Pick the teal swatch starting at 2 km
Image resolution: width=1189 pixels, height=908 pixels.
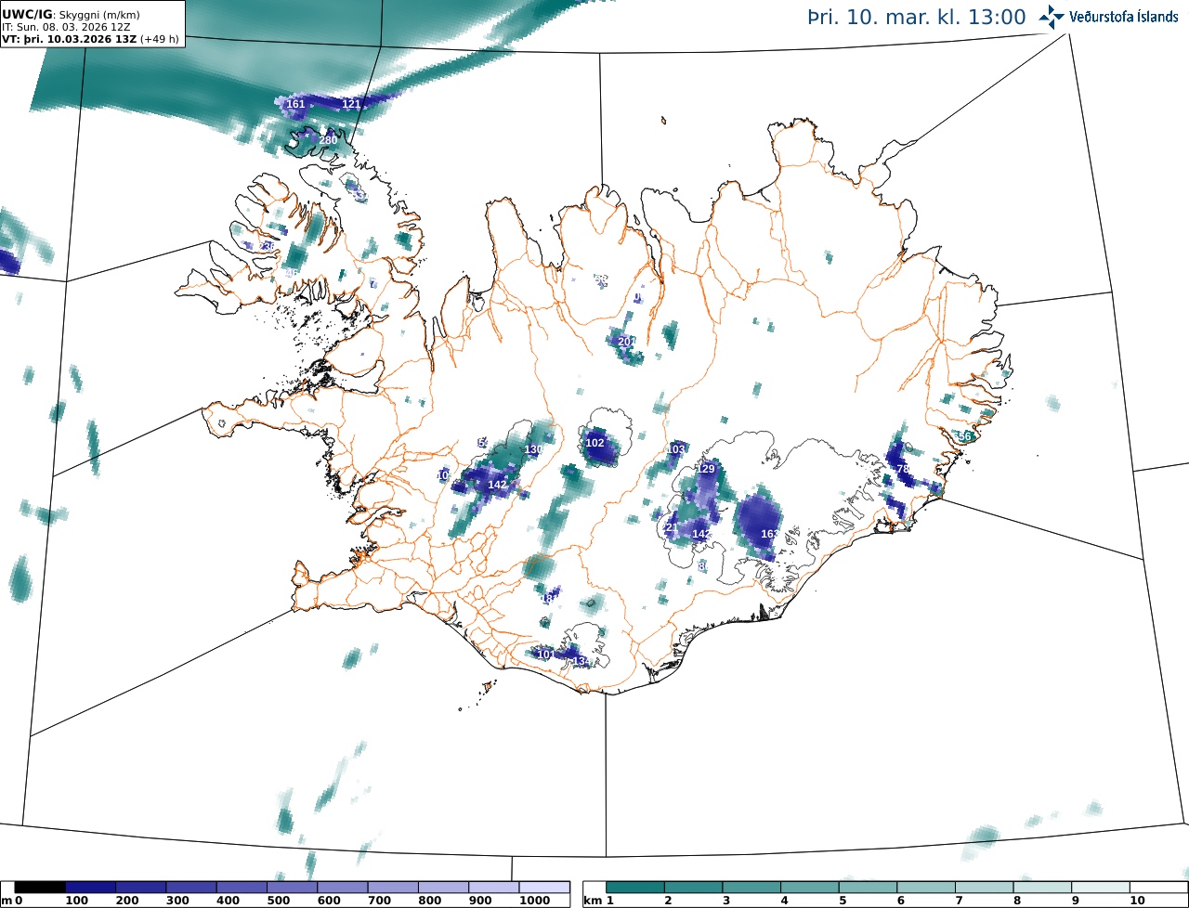[x=694, y=888]
